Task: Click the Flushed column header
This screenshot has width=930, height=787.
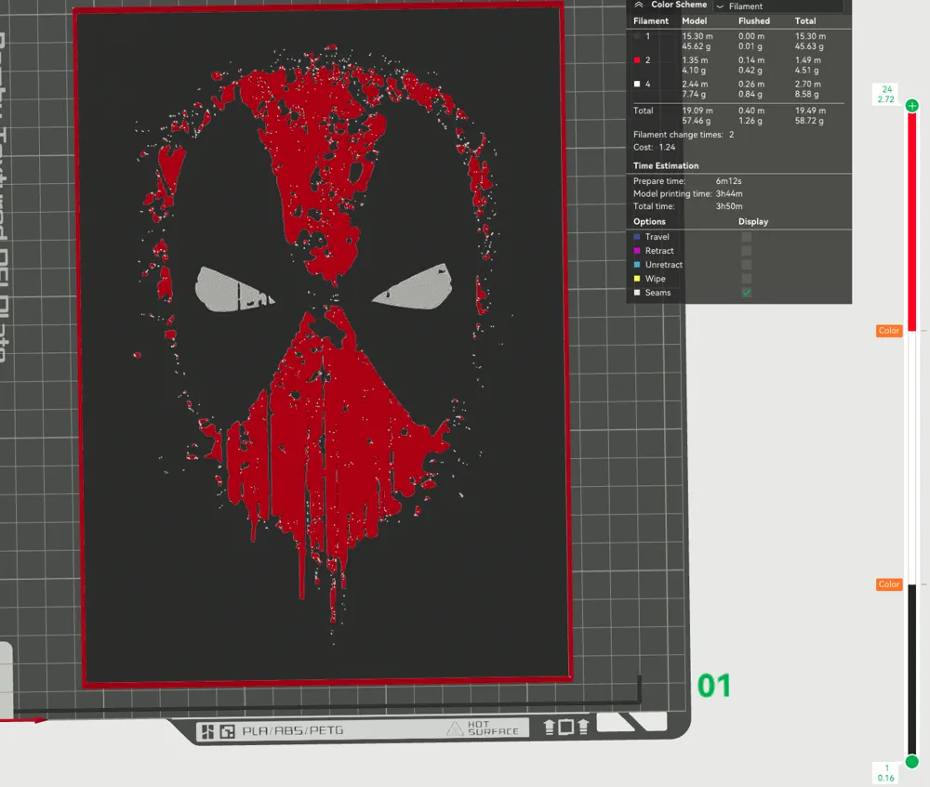Action: (754, 20)
